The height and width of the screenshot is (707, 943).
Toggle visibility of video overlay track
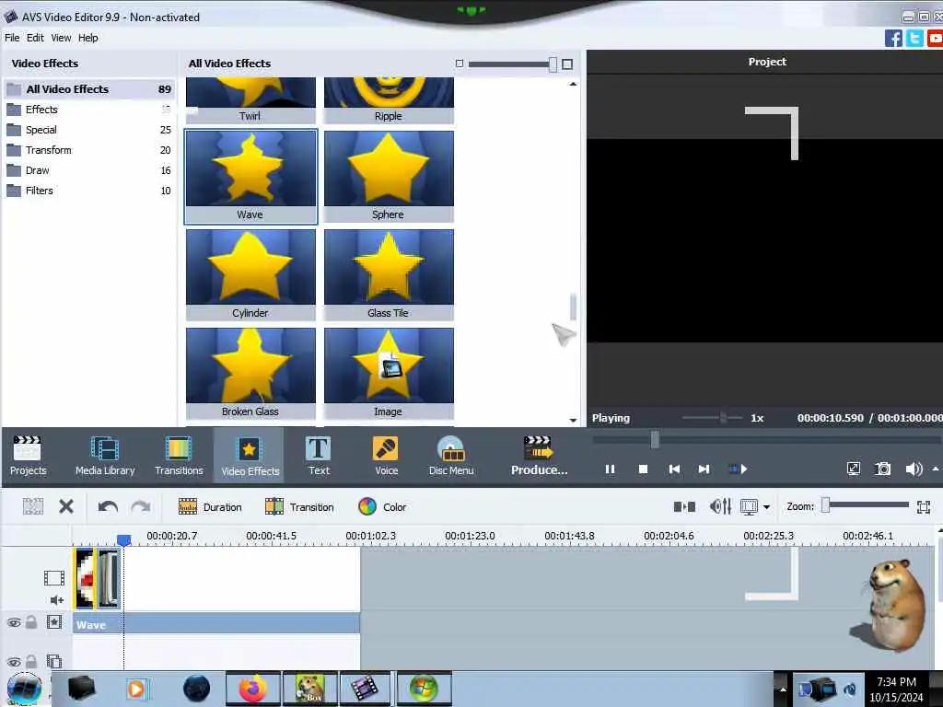(x=14, y=662)
